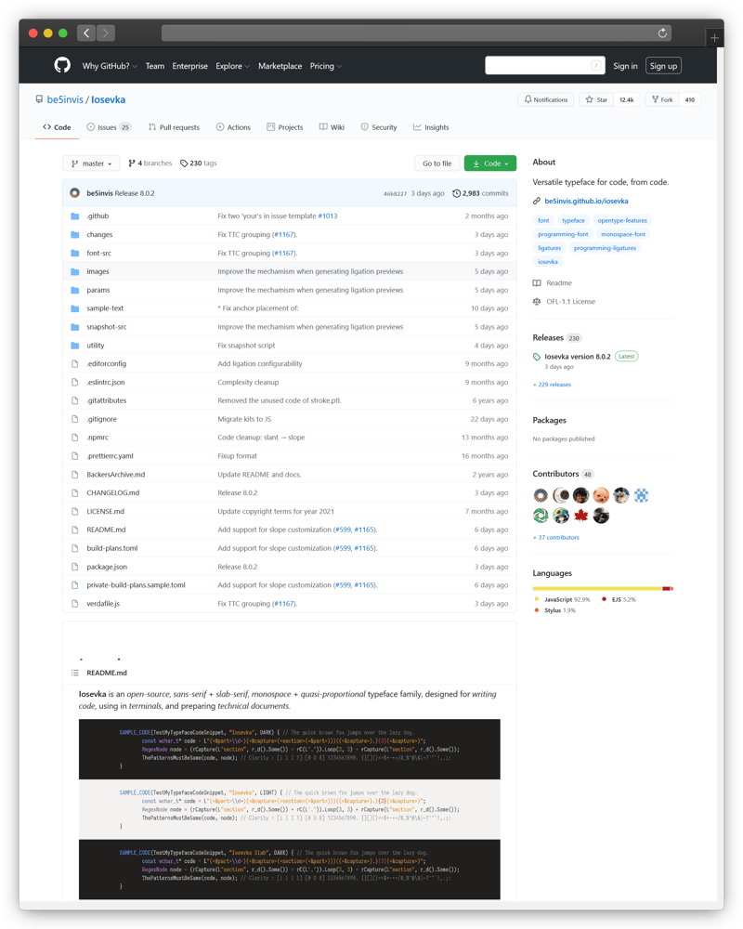Open be5invis.github.io/iosevka link
Screen dimensions: 743x929
point(586,202)
